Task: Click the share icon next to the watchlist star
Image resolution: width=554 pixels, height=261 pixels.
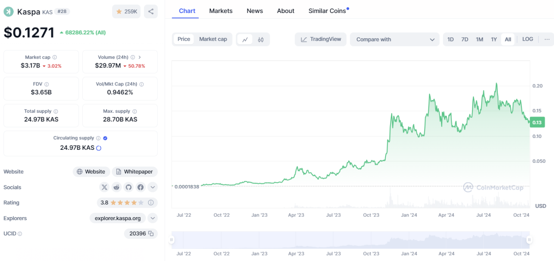Action: coord(151,11)
